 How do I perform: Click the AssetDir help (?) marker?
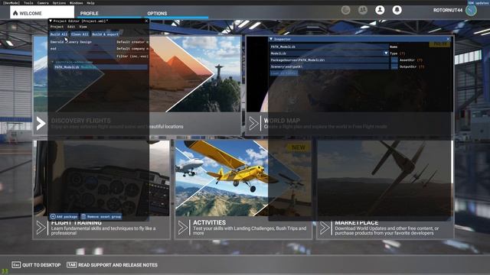(420, 60)
